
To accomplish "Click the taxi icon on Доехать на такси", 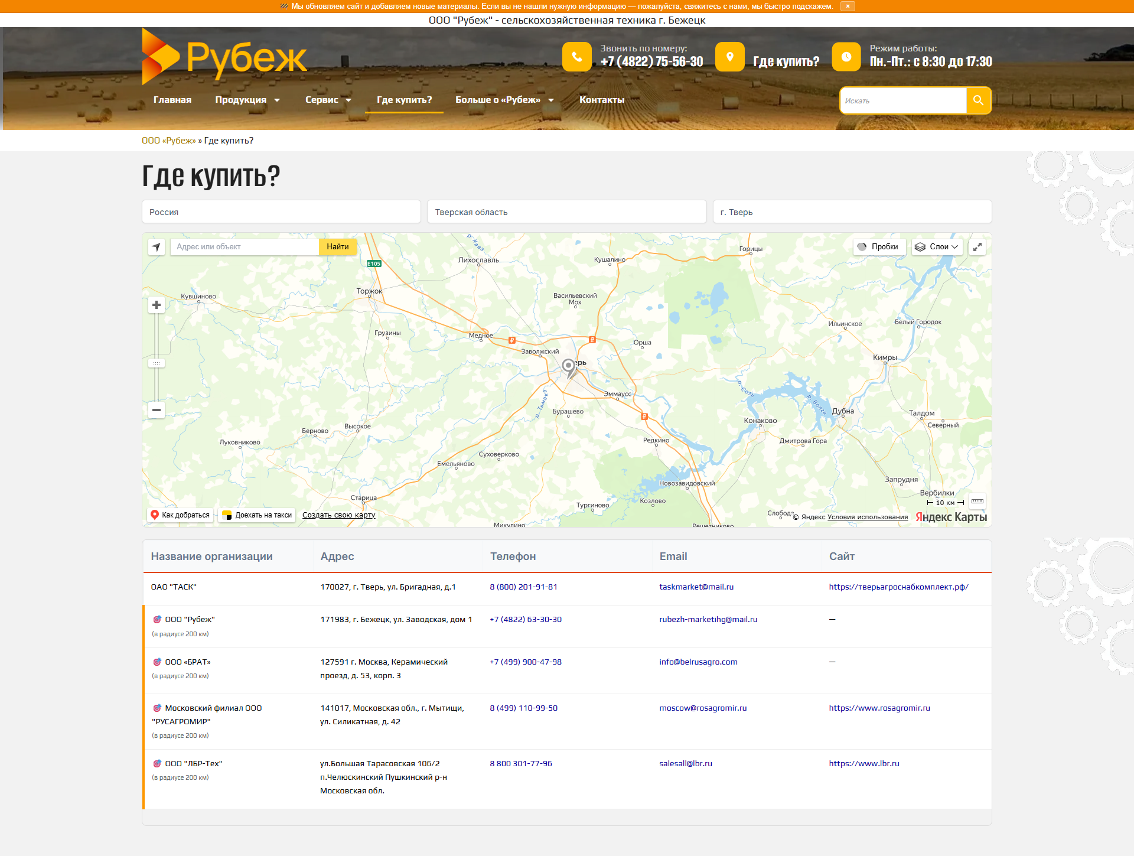I will (x=227, y=515).
